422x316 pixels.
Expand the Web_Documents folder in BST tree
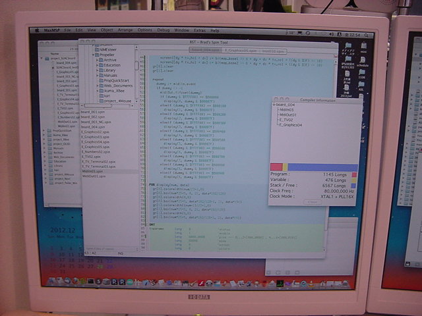(98, 86)
